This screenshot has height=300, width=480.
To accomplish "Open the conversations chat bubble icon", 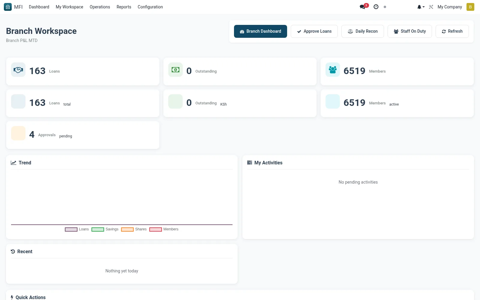I will pos(362,7).
